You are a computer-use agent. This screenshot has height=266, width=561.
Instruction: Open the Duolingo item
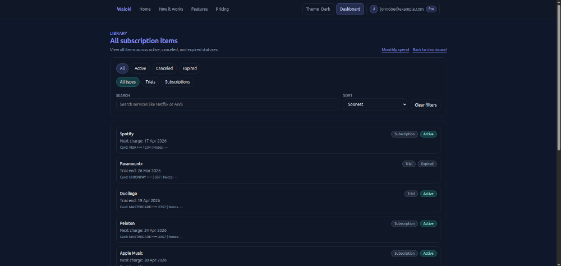pyautogui.click(x=278, y=200)
